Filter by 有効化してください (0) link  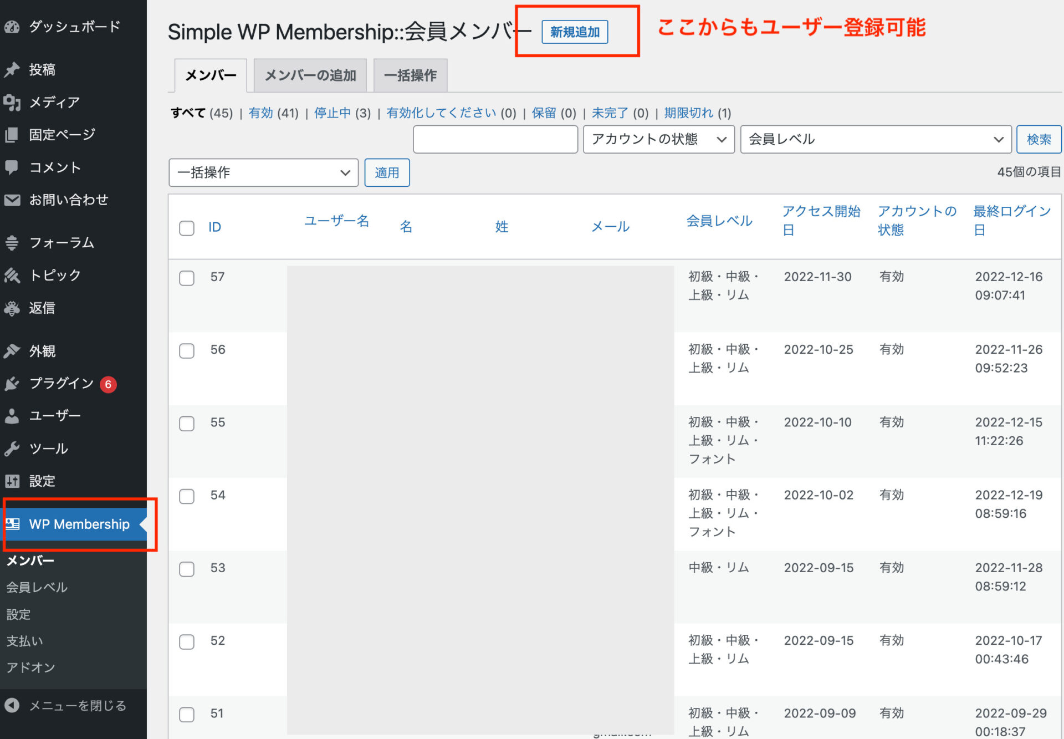451,113
